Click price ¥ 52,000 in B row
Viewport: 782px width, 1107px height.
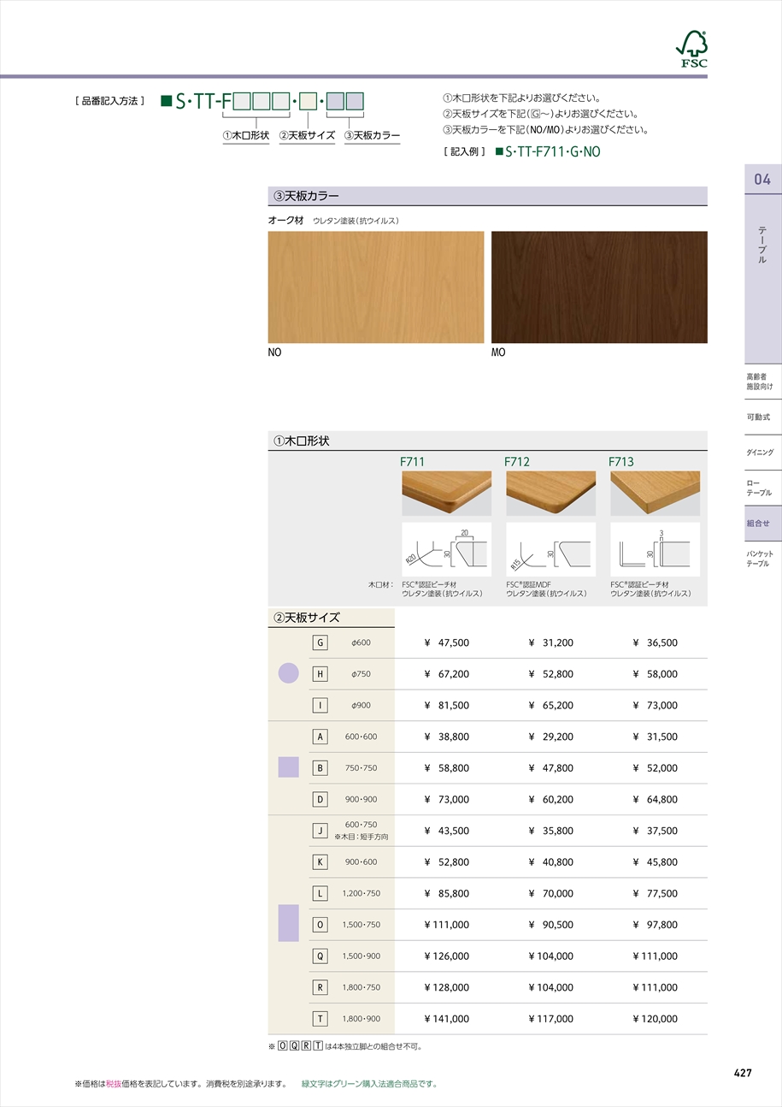tap(655, 768)
